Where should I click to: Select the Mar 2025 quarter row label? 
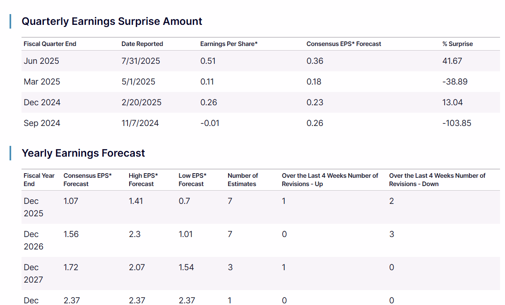coord(42,82)
